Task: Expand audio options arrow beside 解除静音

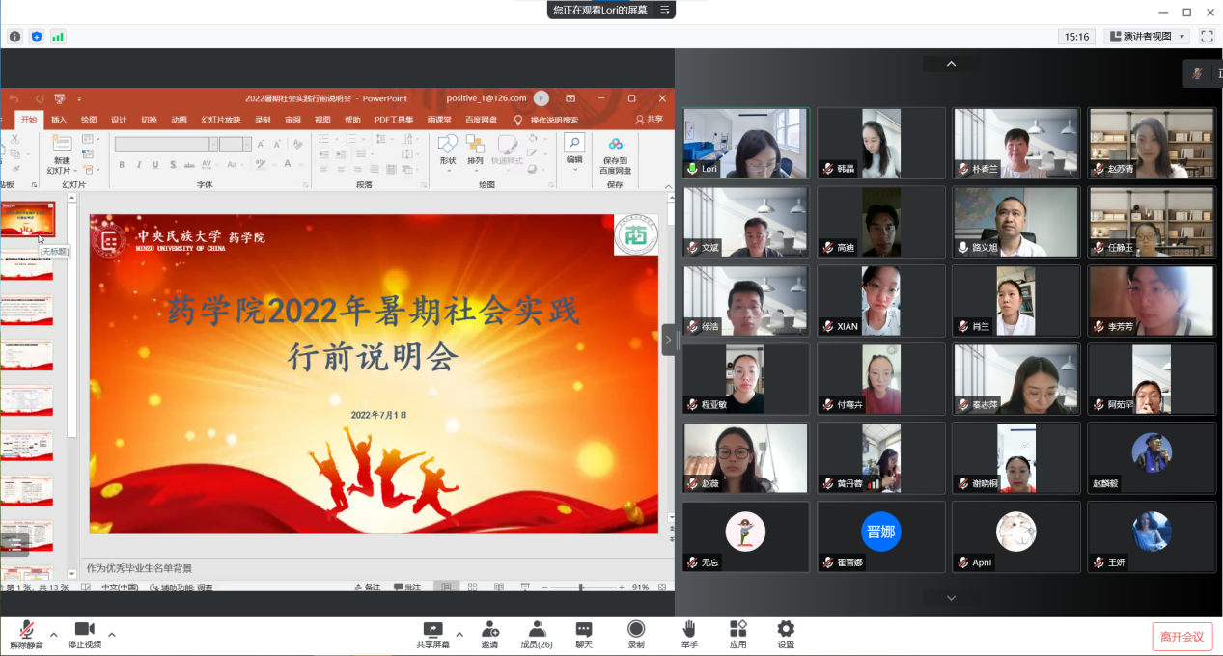Action: point(54,635)
